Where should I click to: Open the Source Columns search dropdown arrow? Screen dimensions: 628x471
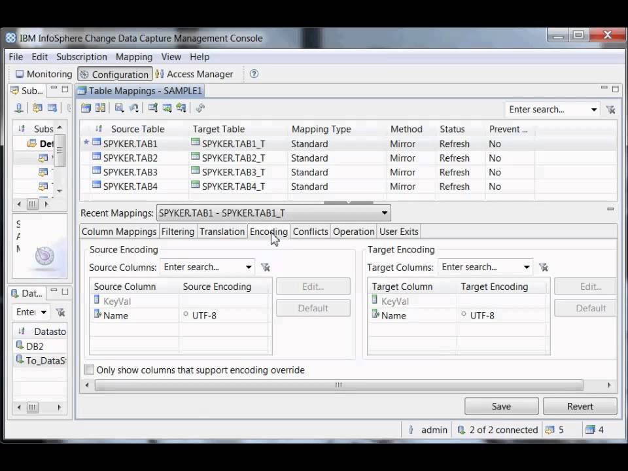pos(249,267)
